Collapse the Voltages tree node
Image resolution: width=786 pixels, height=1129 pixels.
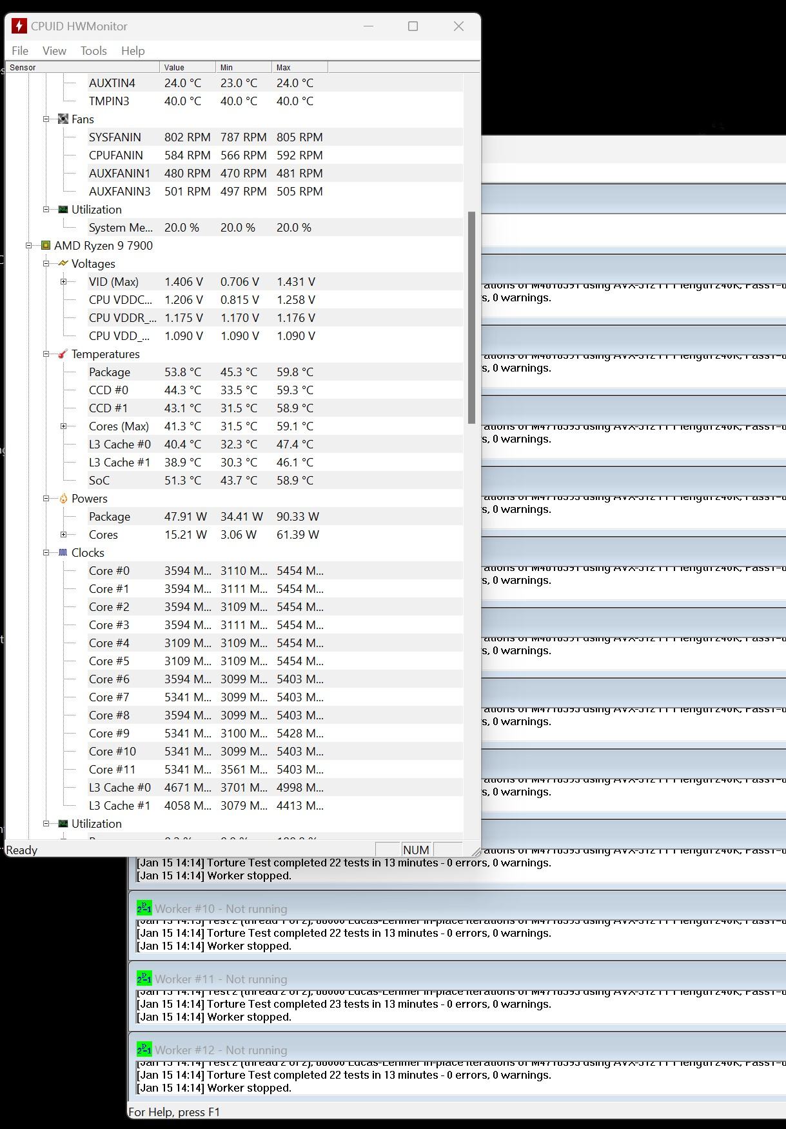click(46, 263)
